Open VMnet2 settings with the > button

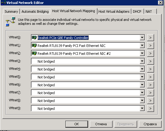pos(150,53)
